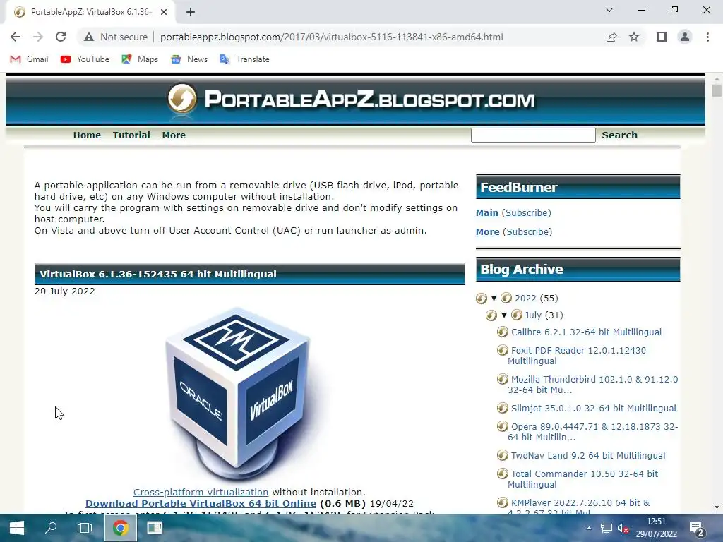The image size is (723, 542).
Task: Click Subscribe next to More feed
Action: click(527, 231)
